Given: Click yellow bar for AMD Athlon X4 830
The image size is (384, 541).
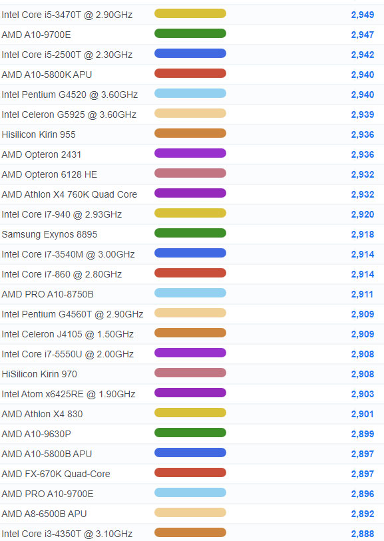Looking at the screenshot, I should [x=190, y=413].
